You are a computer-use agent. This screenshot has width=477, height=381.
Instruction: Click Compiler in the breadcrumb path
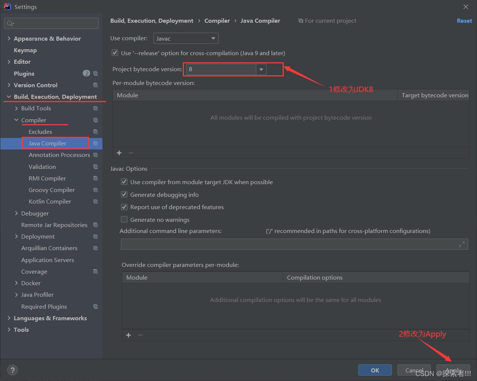217,21
